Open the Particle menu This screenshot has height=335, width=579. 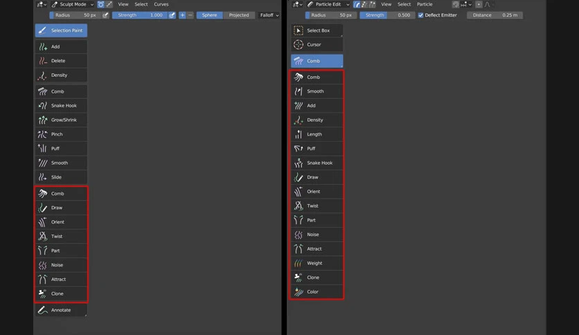pos(425,4)
